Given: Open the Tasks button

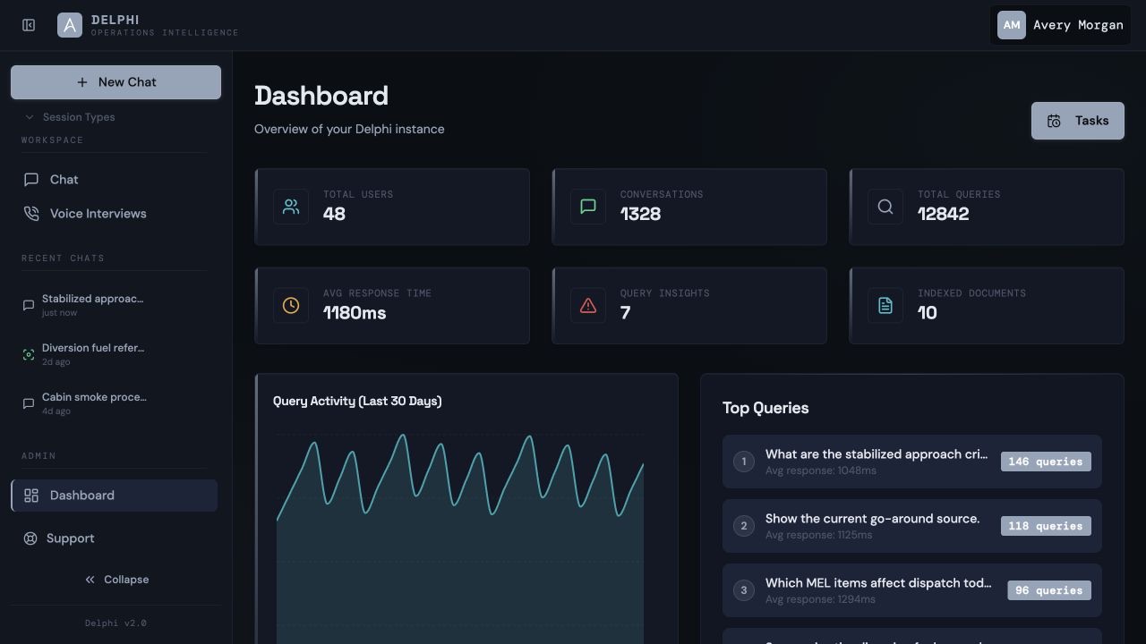Looking at the screenshot, I should click(1078, 121).
